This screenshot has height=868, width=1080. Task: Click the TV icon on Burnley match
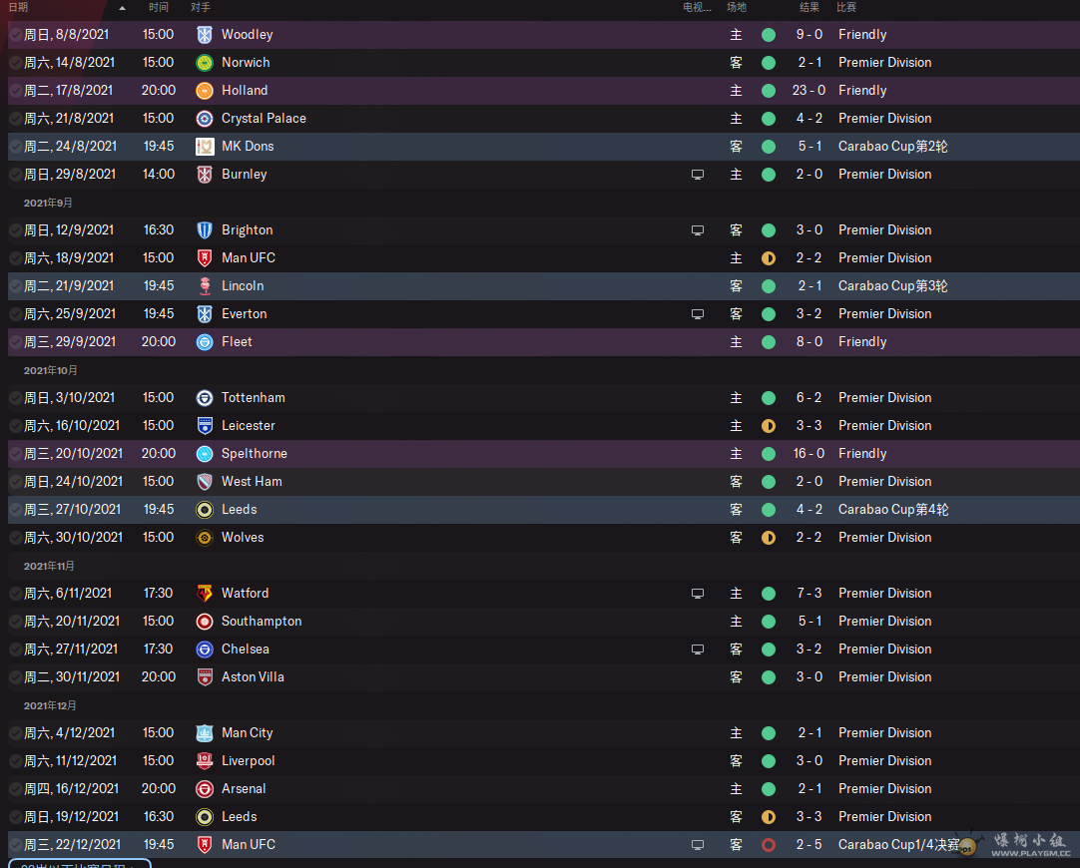tap(698, 175)
